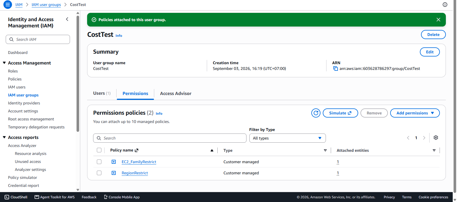Refresh the permissions policies list
The image size is (457, 202).
point(316,113)
